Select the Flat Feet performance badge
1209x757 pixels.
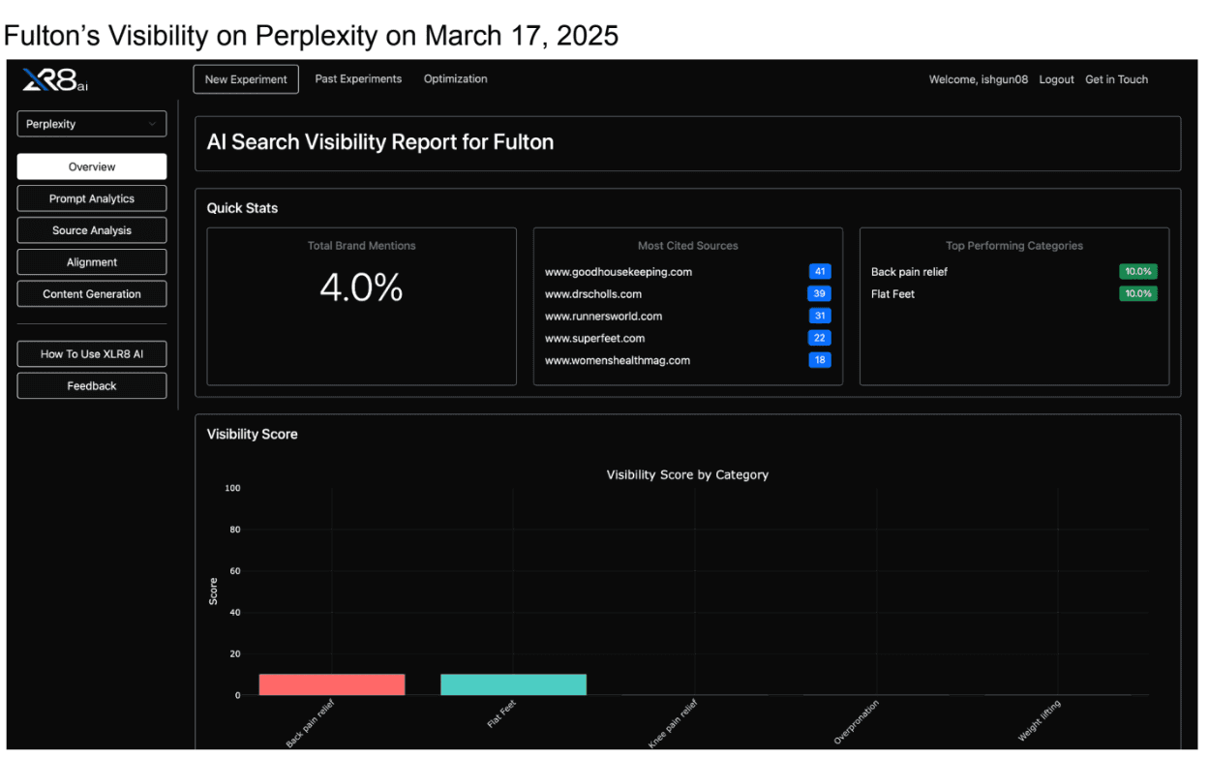(x=1138, y=293)
